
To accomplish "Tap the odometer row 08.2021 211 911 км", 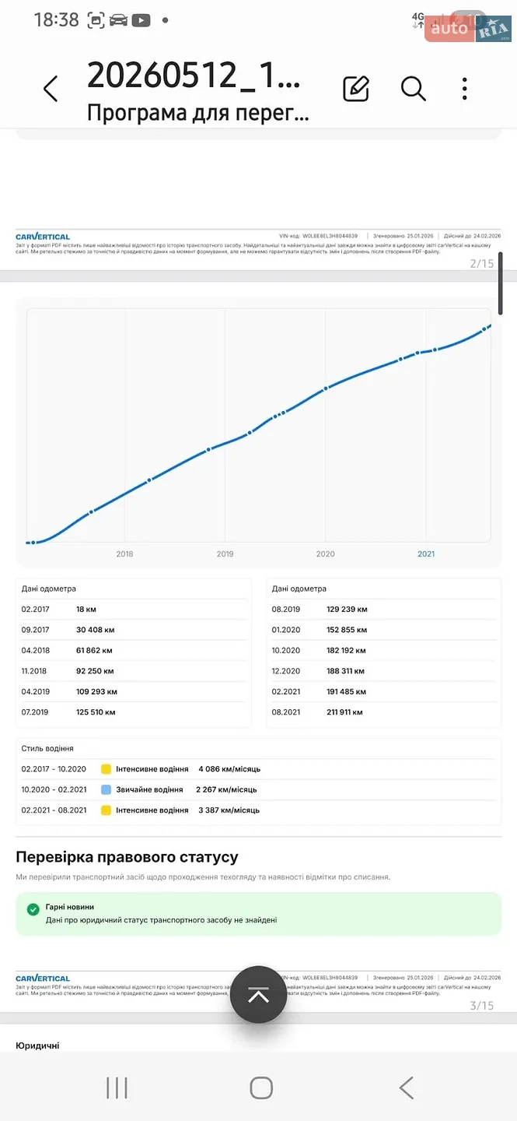I will (x=383, y=712).
